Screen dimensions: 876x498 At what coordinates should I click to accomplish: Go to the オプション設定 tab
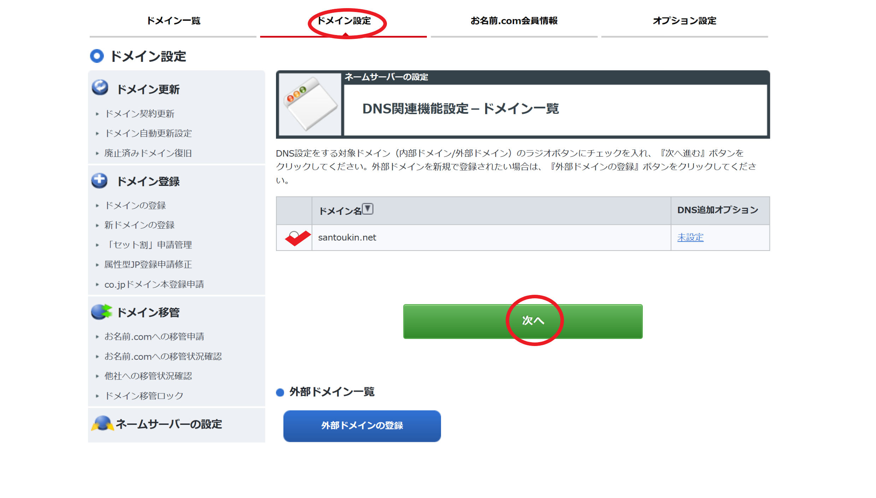[684, 20]
